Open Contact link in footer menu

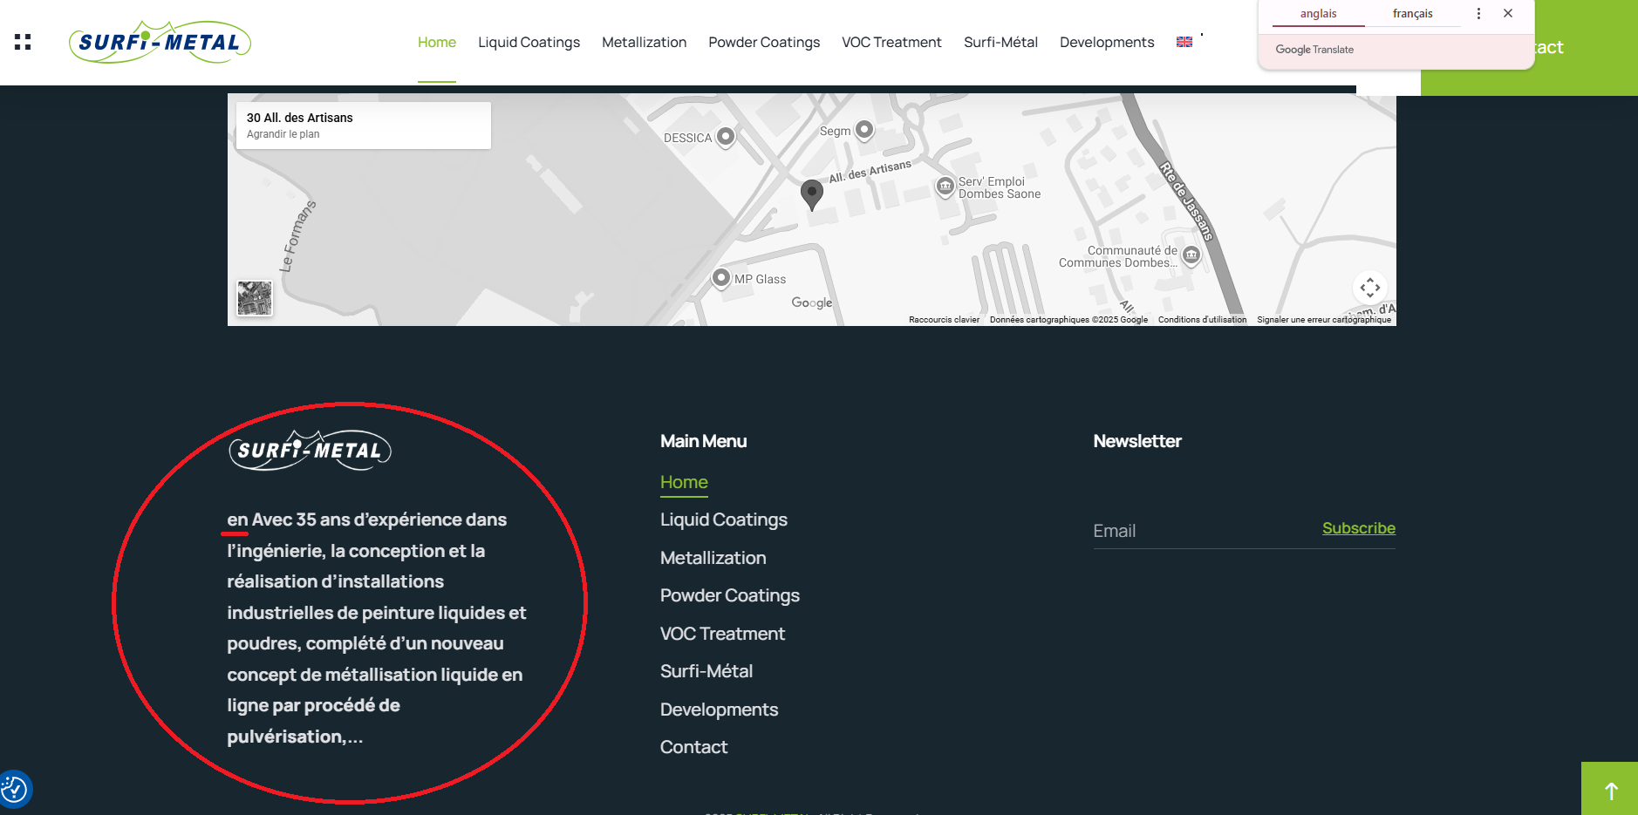[693, 747]
